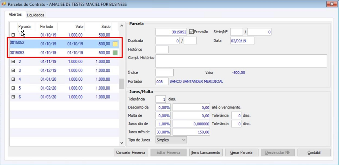This screenshot has width=340, height=165.
Task: Expand parcela 2 row
Action: 13,61
